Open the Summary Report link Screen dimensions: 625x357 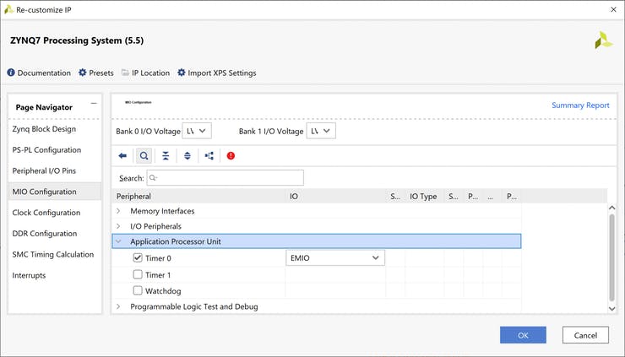pos(580,105)
